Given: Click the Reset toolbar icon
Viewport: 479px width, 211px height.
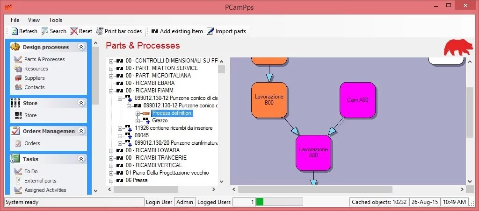Looking at the screenshot, I should click(73, 31).
